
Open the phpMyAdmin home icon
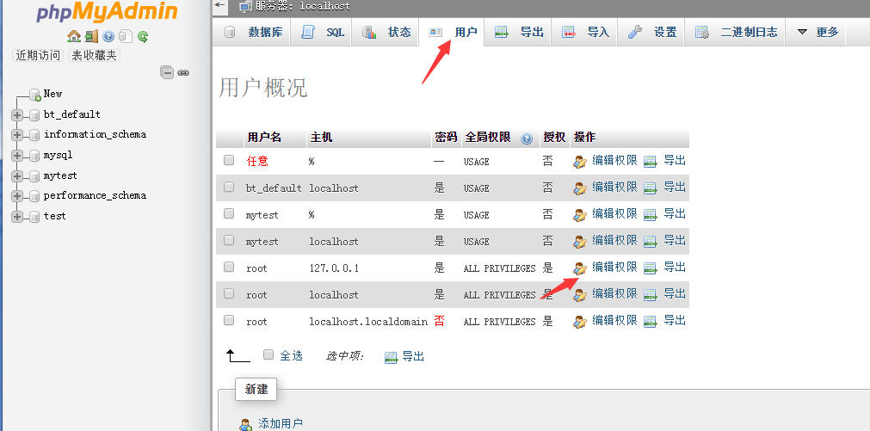coord(73,37)
